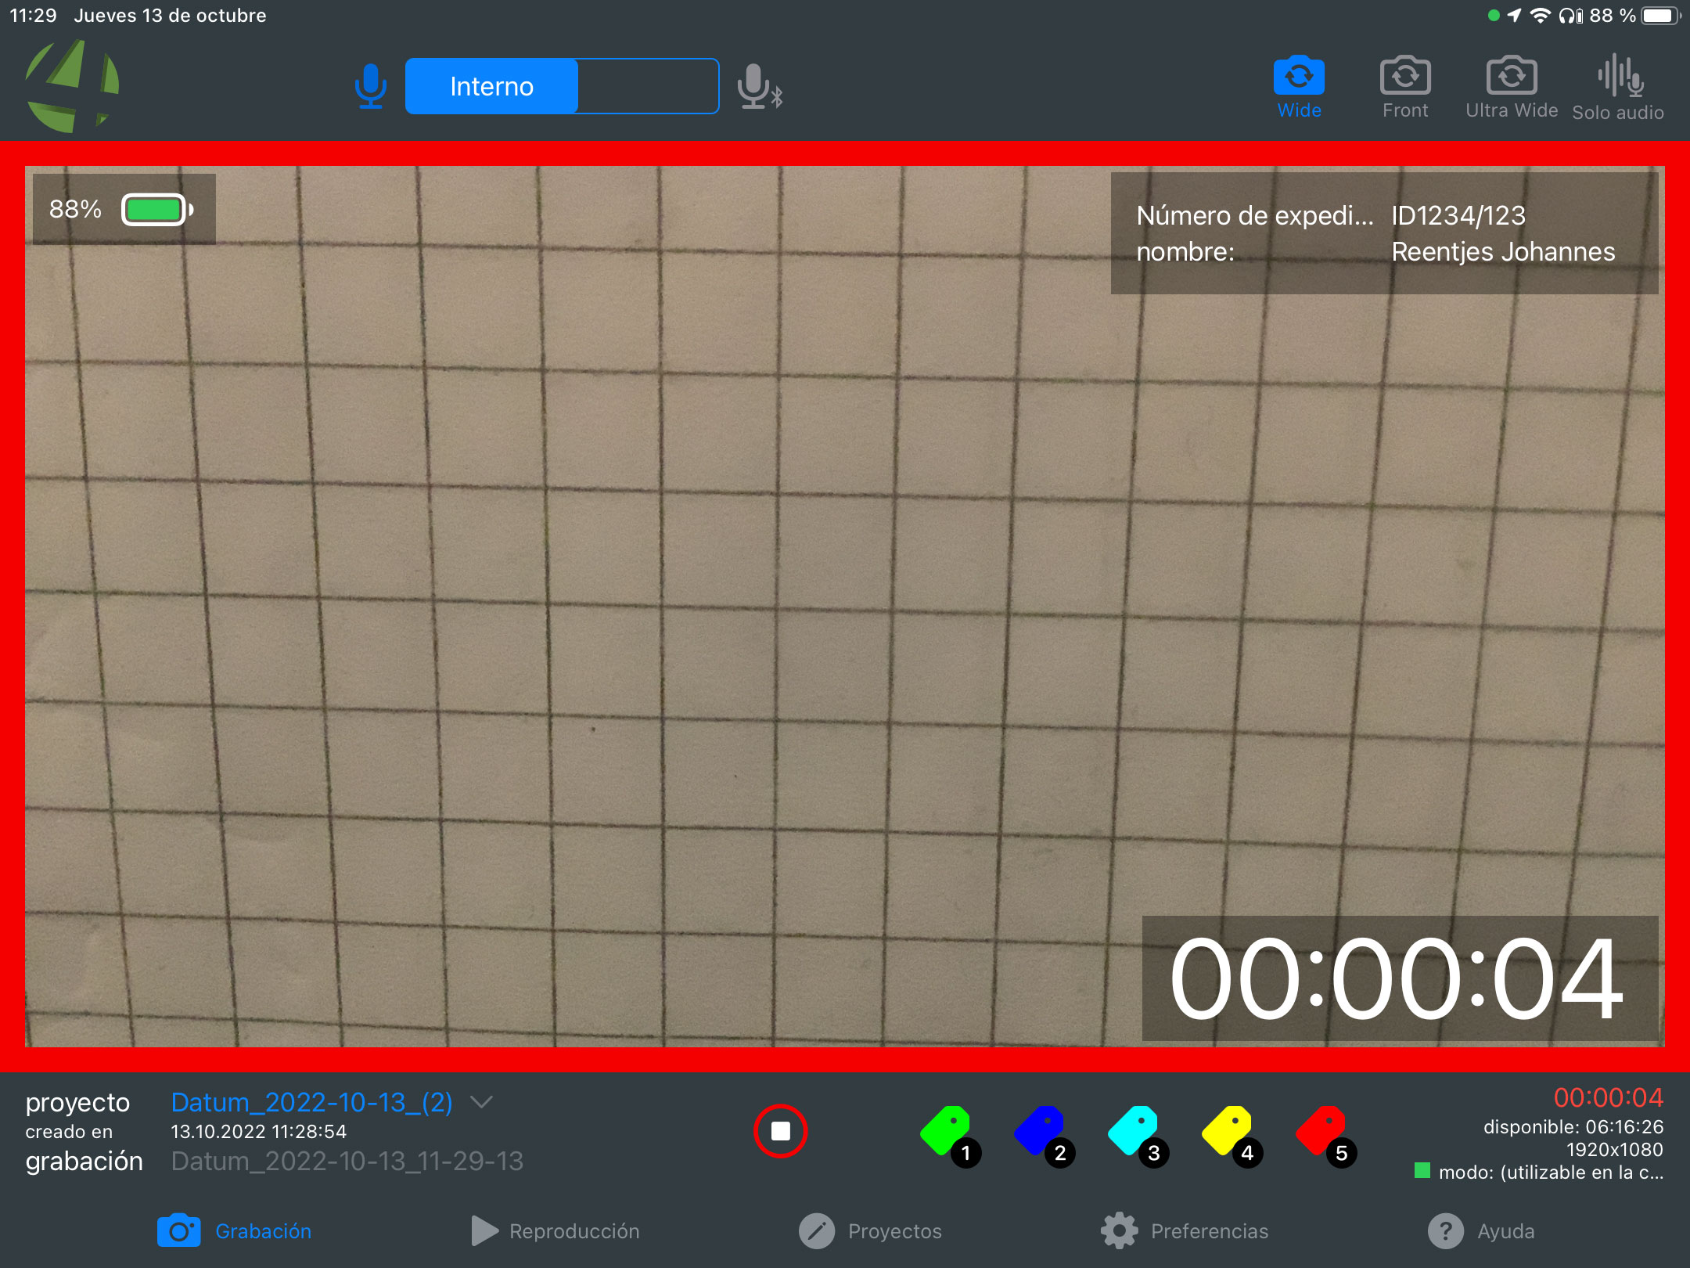Open the Grabación tab

234,1231
